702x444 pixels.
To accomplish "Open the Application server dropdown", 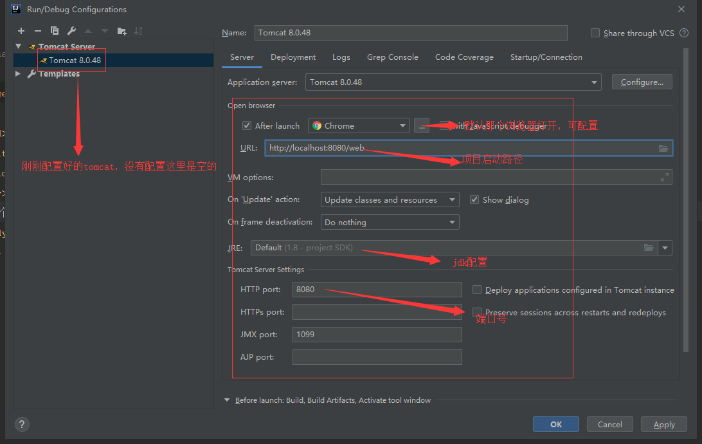I will pos(453,82).
